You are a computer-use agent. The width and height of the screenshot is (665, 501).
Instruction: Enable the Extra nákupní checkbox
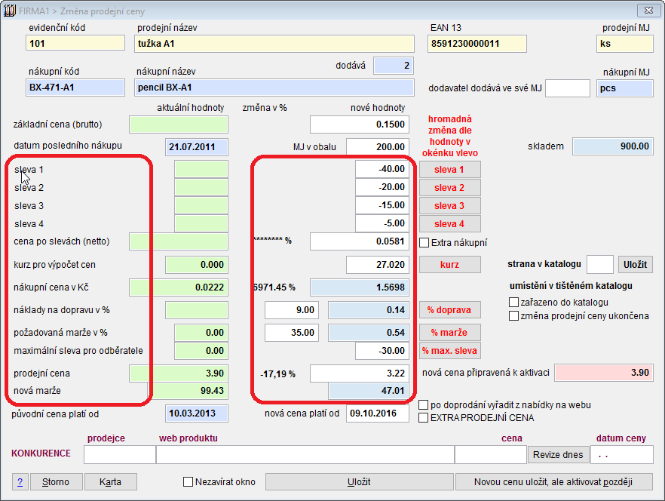point(424,243)
